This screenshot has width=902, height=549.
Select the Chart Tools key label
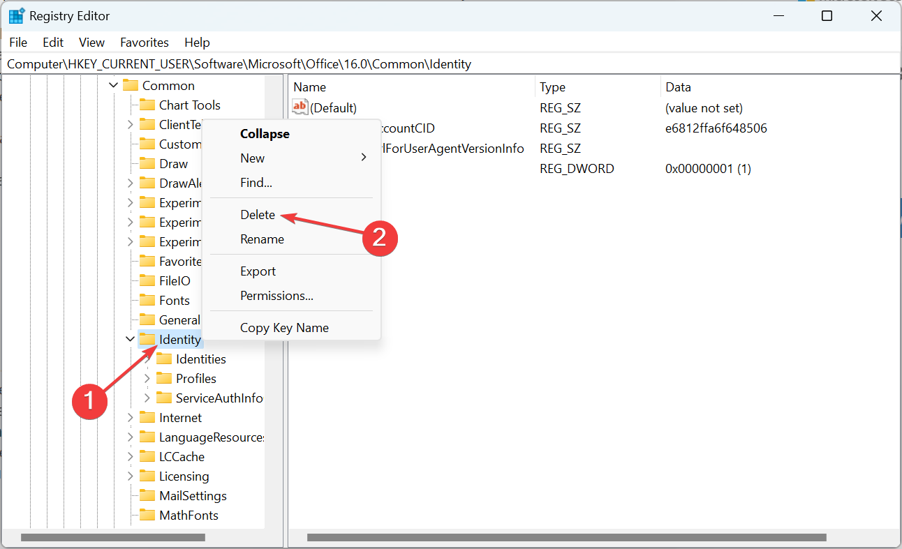[190, 105]
